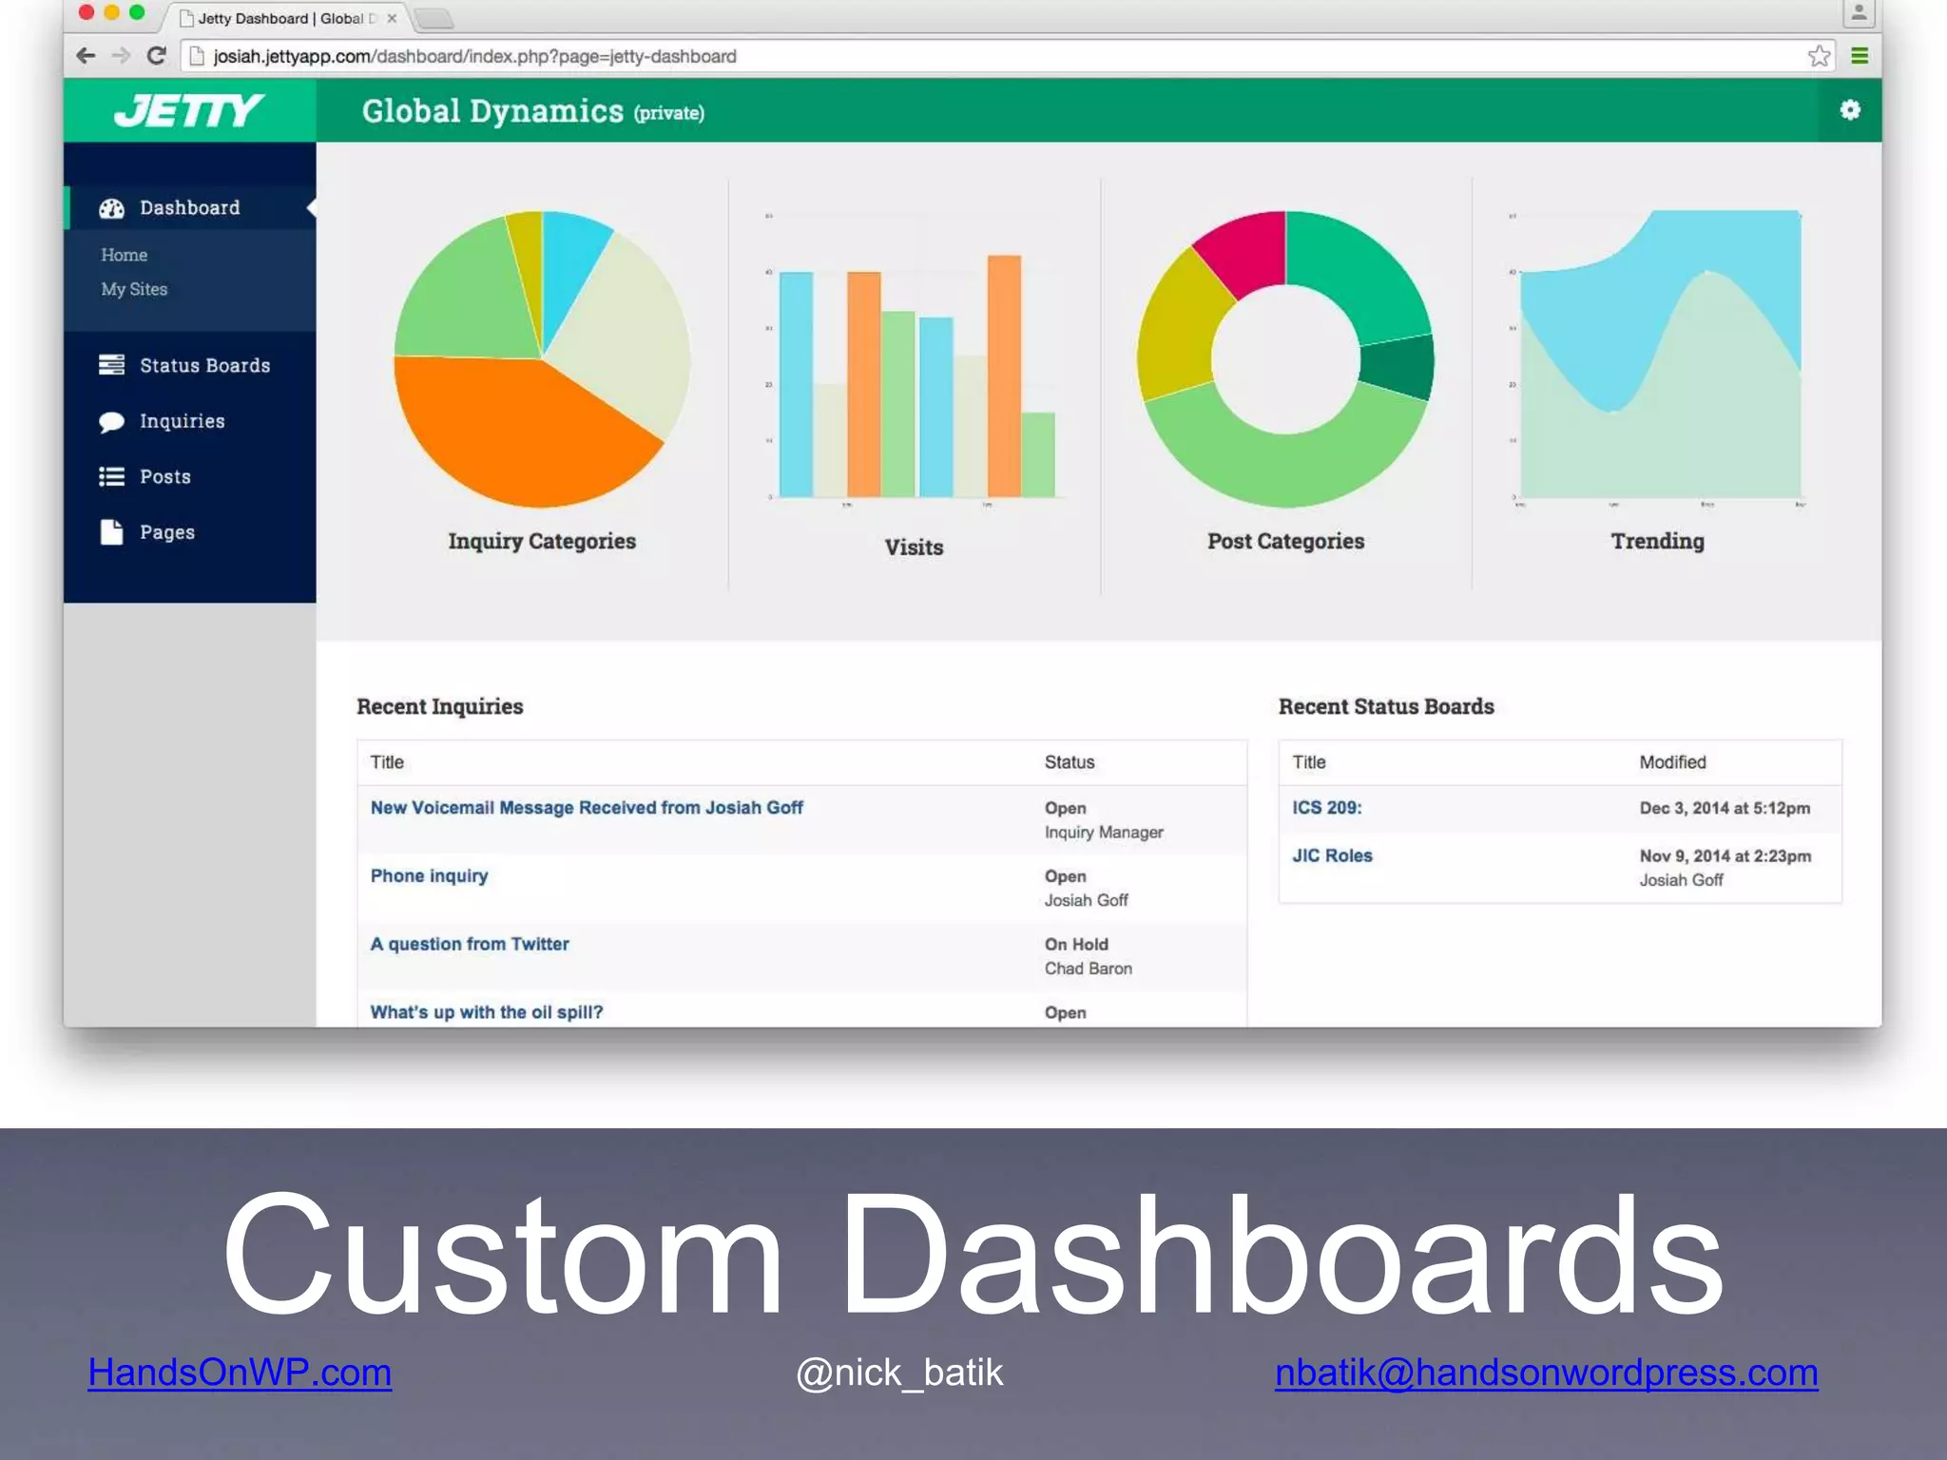
Task: Click the Inquiry Categories pie chart
Action: pyautogui.click(x=542, y=359)
